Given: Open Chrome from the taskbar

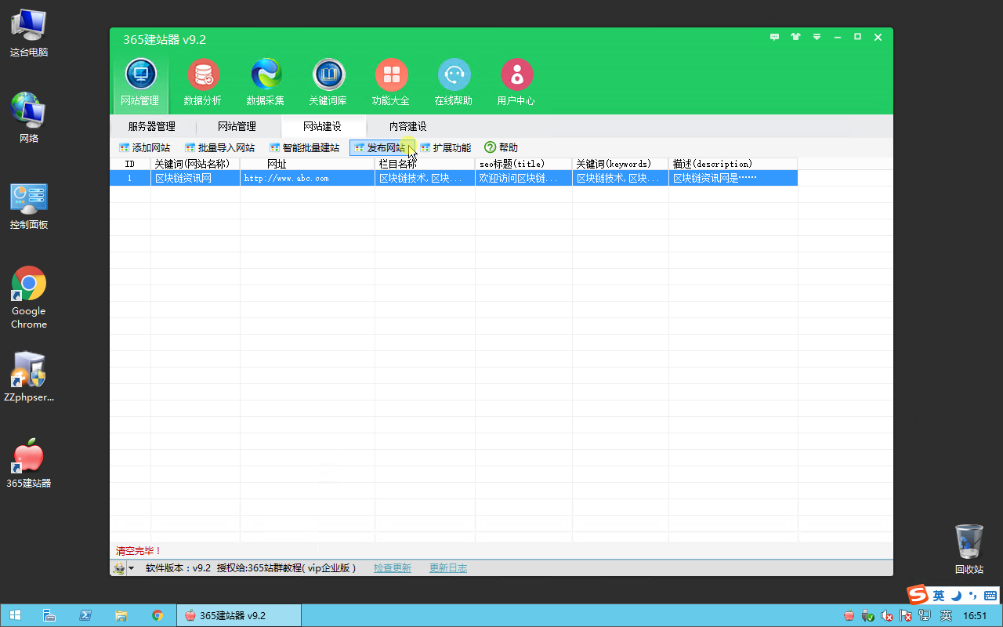Looking at the screenshot, I should pyautogui.click(x=158, y=615).
